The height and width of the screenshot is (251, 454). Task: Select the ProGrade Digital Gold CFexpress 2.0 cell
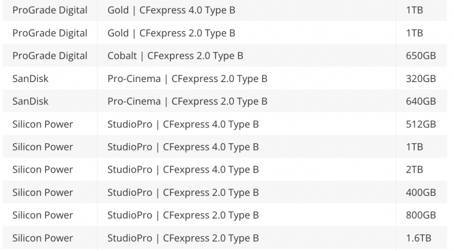coord(171,33)
